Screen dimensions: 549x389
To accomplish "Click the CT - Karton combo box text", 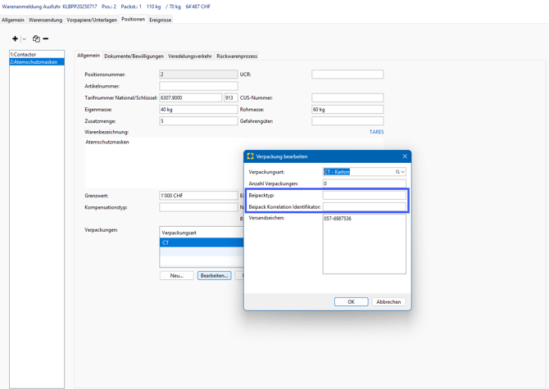I will (337, 172).
